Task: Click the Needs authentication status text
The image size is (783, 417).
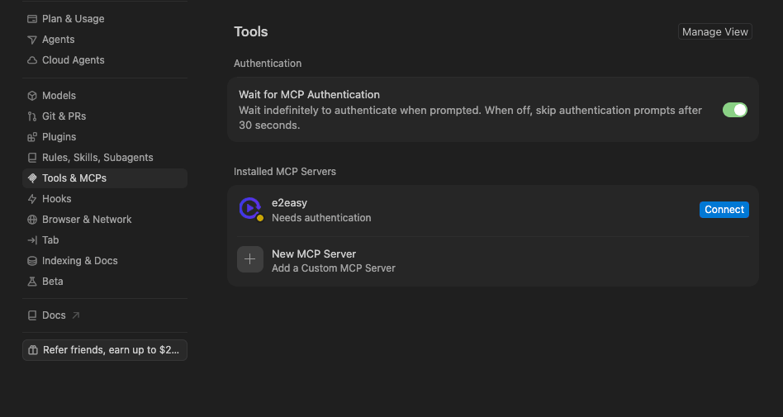Action: pos(321,218)
